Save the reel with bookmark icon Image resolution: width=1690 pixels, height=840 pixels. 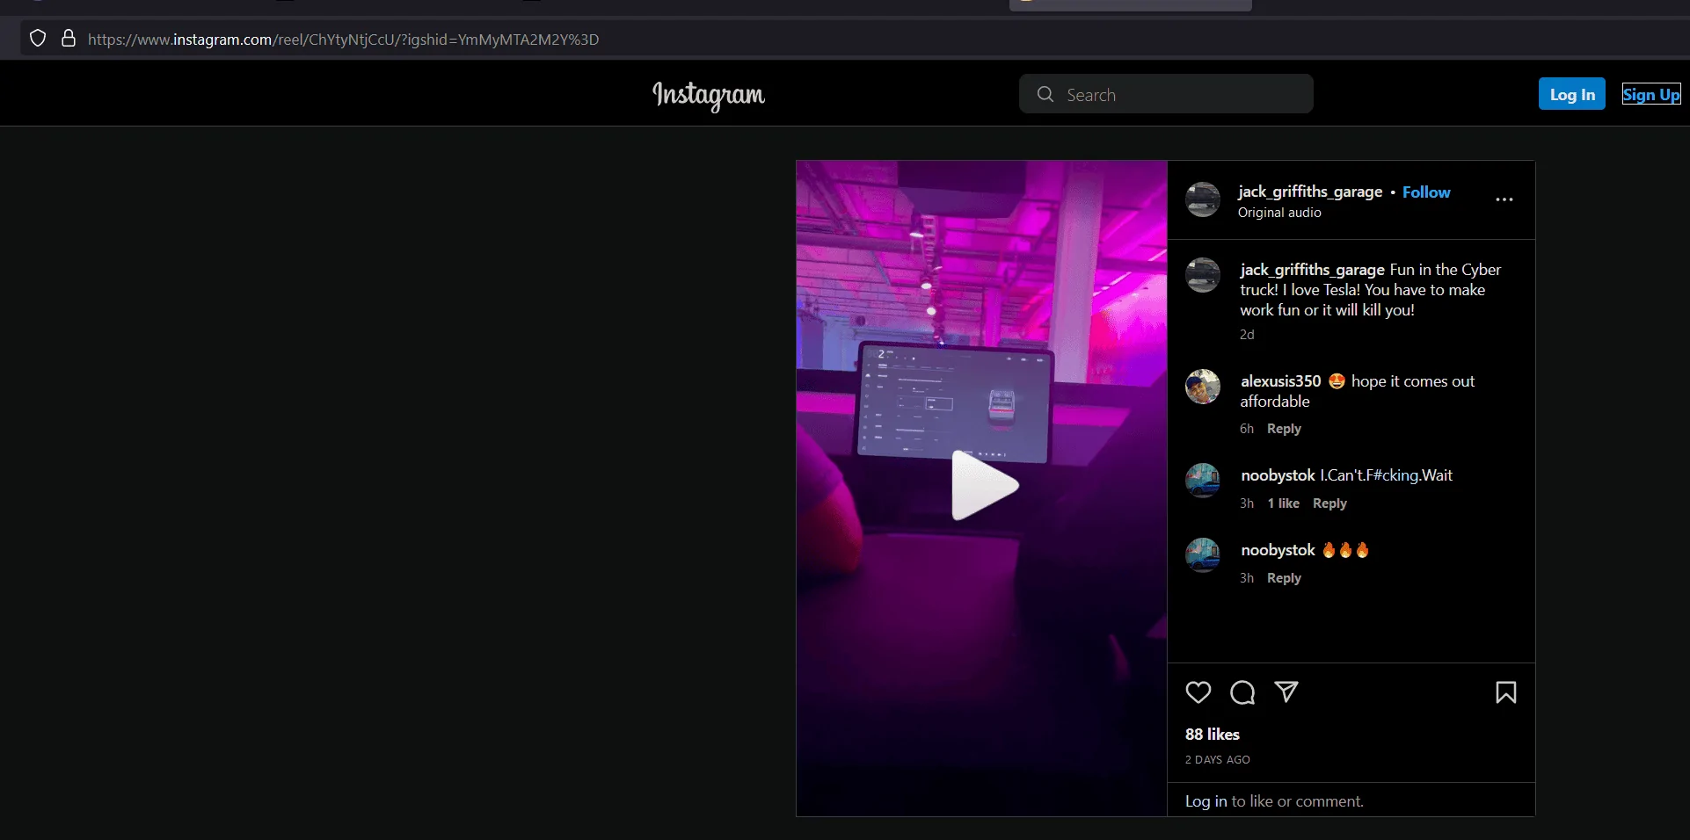click(1505, 692)
